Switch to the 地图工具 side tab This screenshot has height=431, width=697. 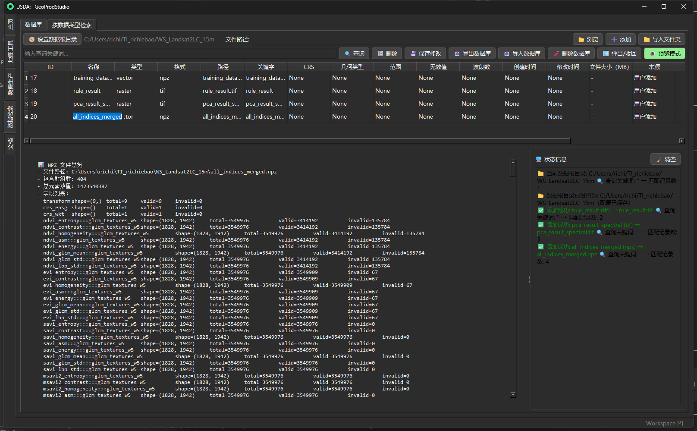10,51
